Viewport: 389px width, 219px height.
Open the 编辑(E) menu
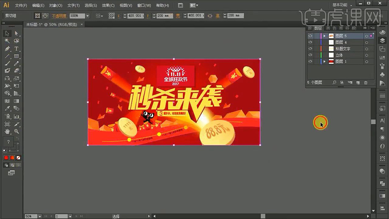[x=38, y=5]
